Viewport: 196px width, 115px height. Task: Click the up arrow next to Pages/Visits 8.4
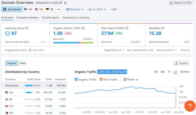(123, 50)
